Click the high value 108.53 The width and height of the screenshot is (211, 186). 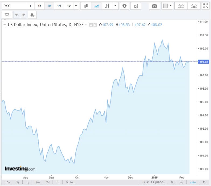click(124, 25)
